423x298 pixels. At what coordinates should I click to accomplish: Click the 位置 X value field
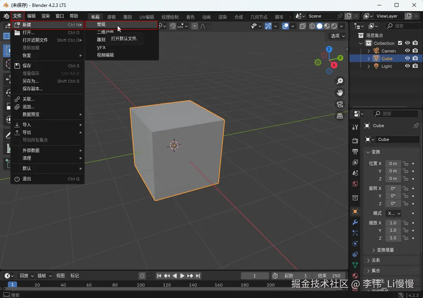[393, 164]
